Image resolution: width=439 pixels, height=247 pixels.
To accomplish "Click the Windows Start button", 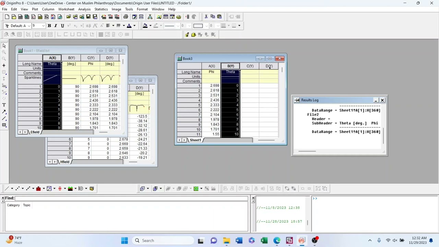I will coord(124,240).
